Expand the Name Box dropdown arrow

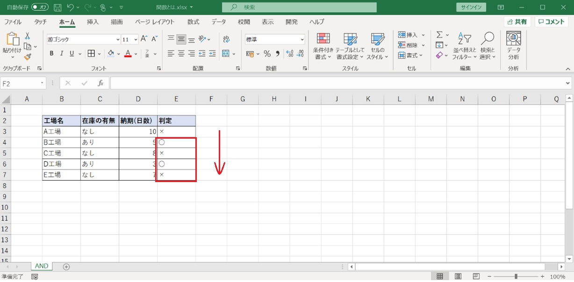tap(42, 83)
